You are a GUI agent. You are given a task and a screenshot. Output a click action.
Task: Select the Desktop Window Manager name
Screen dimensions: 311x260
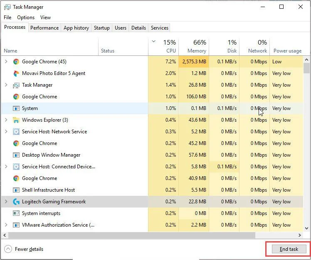click(x=51, y=155)
